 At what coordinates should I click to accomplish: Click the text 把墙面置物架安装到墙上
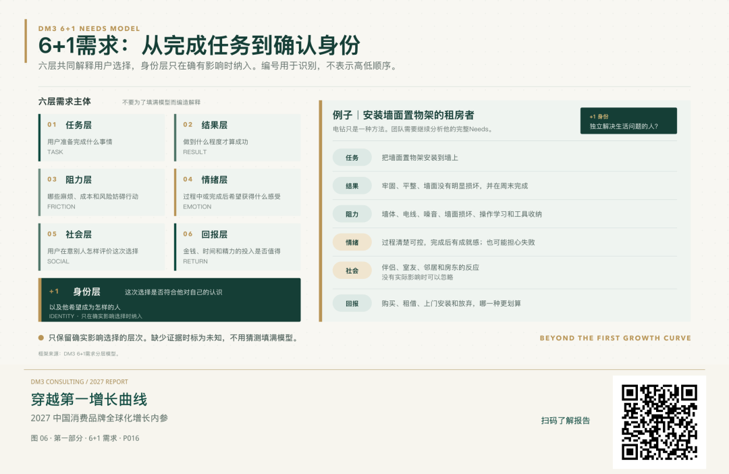click(x=420, y=158)
